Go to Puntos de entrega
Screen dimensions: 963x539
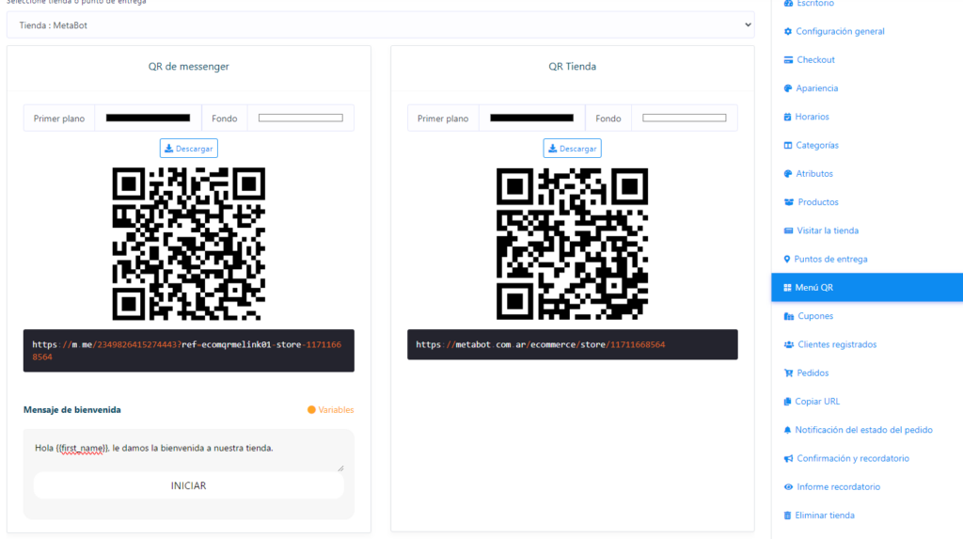click(x=830, y=260)
